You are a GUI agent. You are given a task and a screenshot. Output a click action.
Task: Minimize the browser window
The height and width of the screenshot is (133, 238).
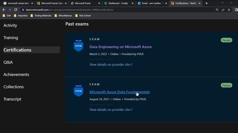(231, 3)
